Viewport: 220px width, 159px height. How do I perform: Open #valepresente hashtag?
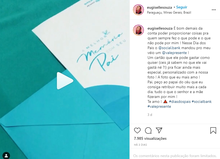(159, 106)
